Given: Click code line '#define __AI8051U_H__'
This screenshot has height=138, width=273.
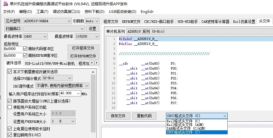Looking at the screenshot, I should point(139,44).
